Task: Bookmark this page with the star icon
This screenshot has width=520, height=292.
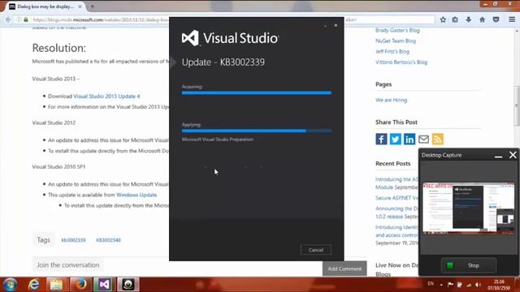Action: [x=443, y=19]
